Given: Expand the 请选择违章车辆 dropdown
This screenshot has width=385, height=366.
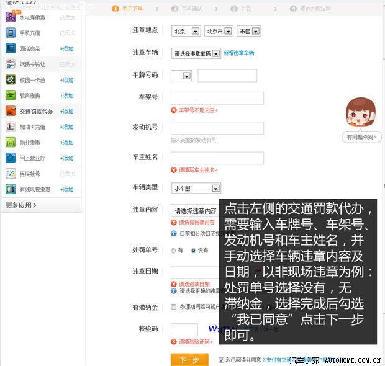Looking at the screenshot, I should 196,53.
